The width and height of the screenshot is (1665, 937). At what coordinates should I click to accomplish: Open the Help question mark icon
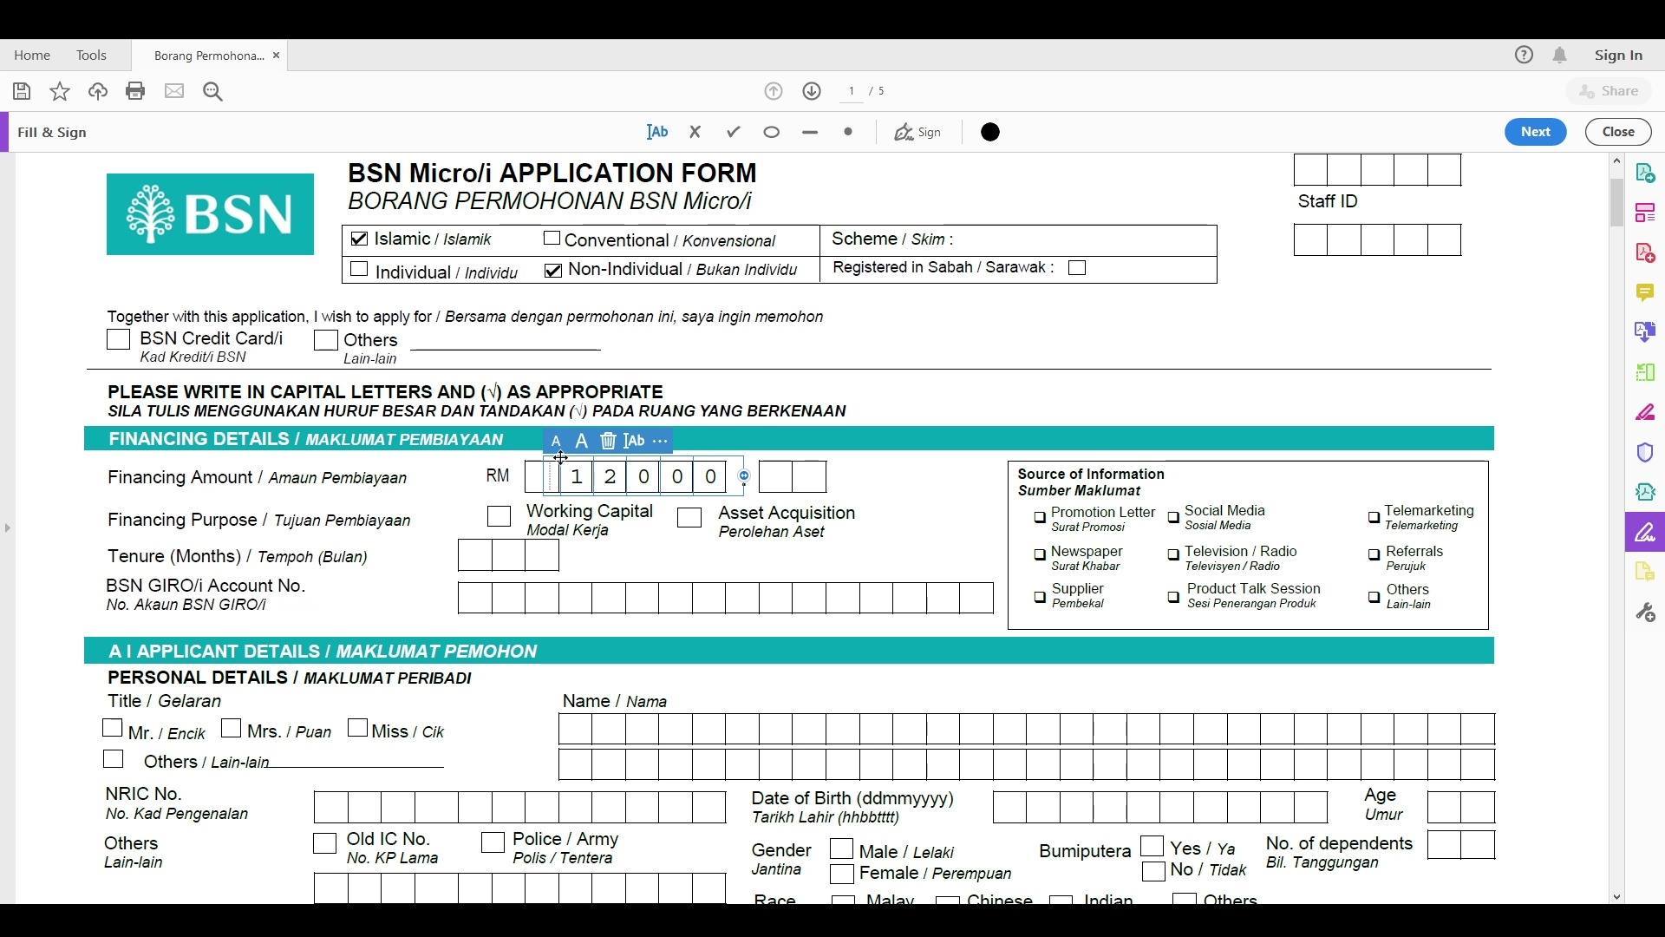1524,55
